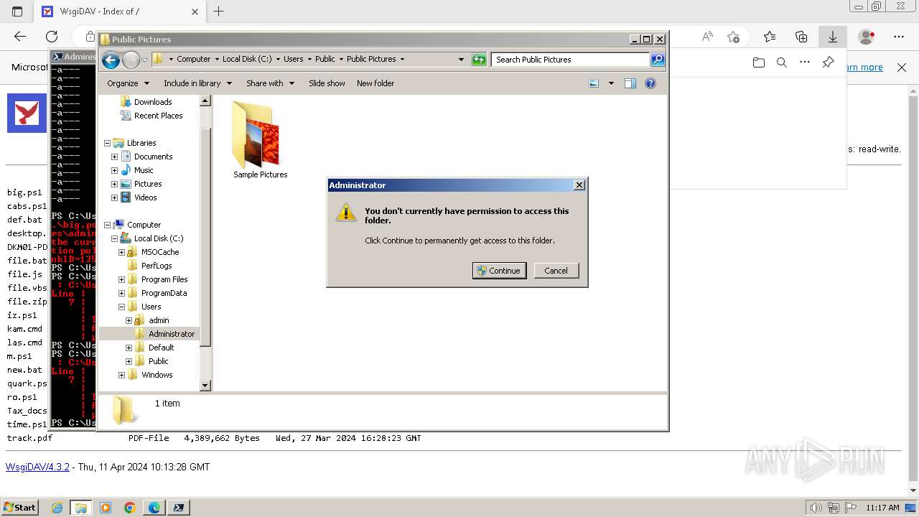The image size is (919, 517).
Task: Open Edge Settings and more menu
Action: click(x=899, y=36)
